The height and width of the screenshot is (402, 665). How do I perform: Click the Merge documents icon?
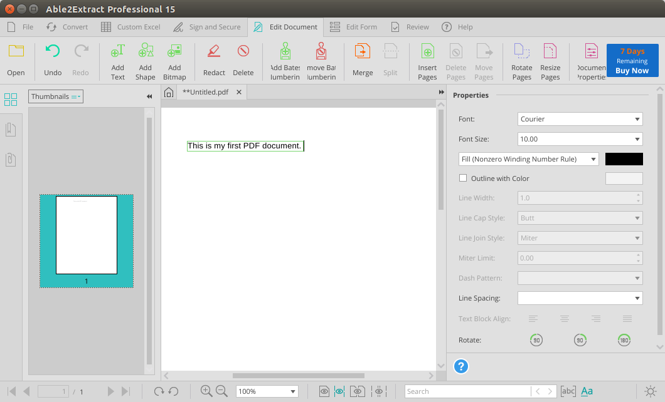(x=362, y=52)
